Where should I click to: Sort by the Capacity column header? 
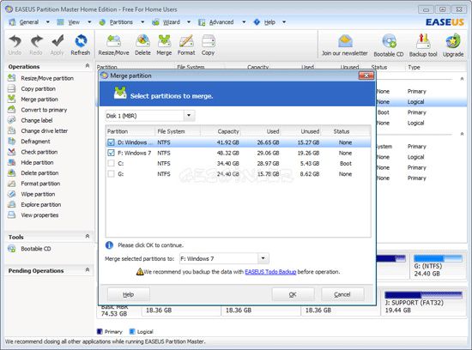tap(228, 131)
